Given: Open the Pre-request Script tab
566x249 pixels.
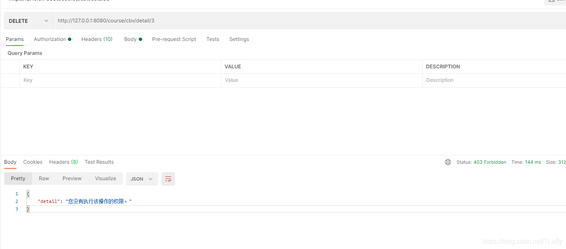Looking at the screenshot, I should tap(174, 39).
